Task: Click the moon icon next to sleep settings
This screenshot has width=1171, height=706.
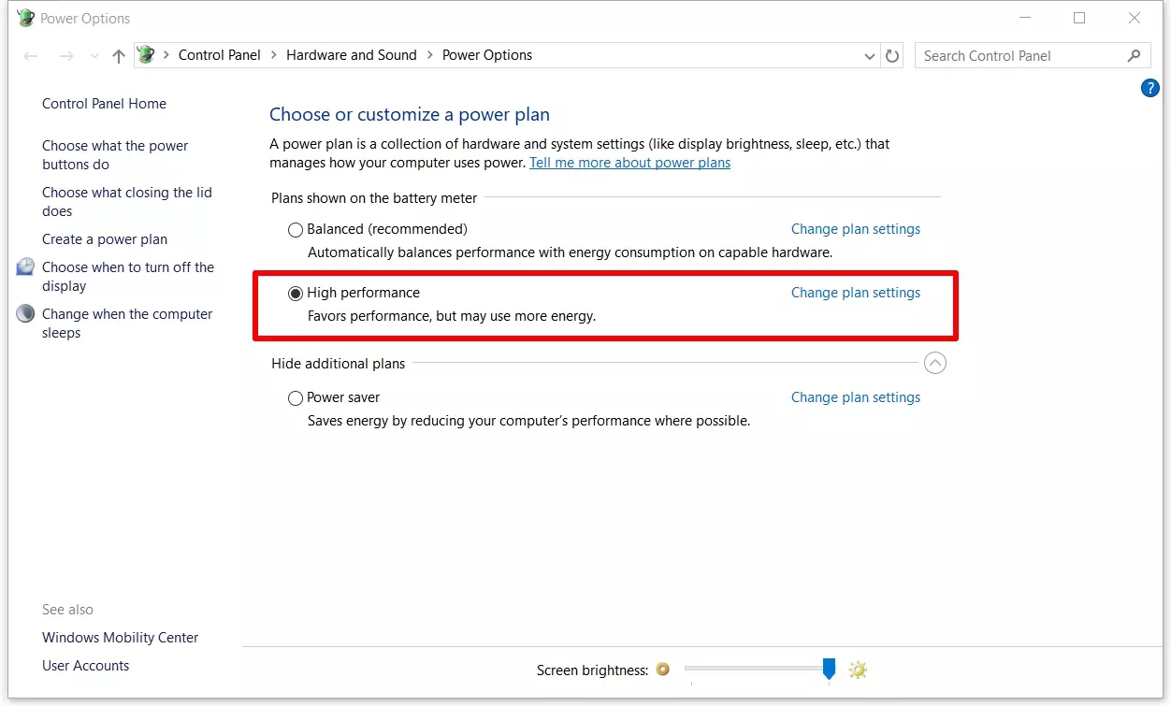Action: 26,314
